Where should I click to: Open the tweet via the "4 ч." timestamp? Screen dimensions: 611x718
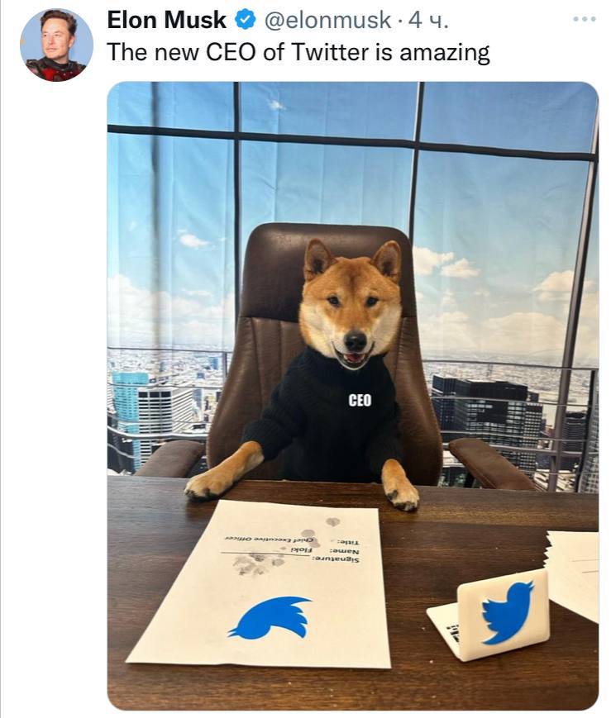(427, 21)
